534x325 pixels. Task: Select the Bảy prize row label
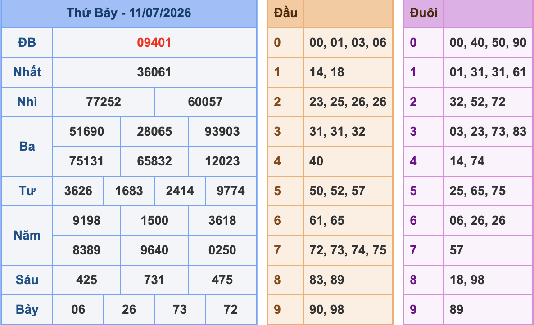[x=27, y=310]
